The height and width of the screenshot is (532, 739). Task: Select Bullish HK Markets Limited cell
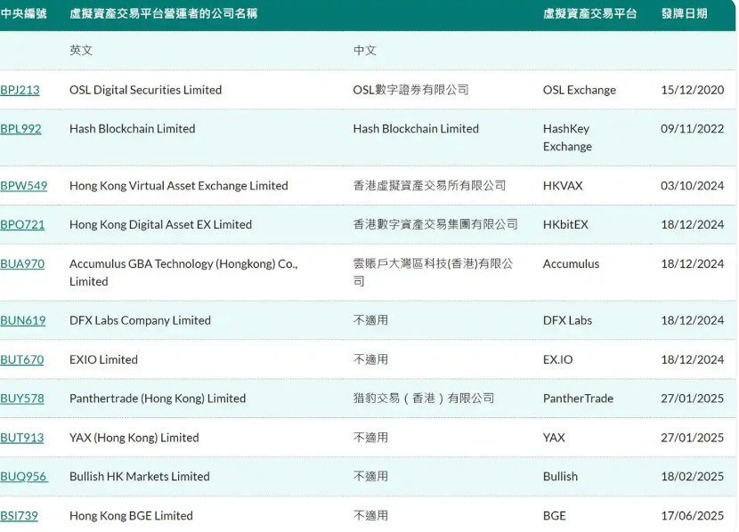[x=140, y=477]
